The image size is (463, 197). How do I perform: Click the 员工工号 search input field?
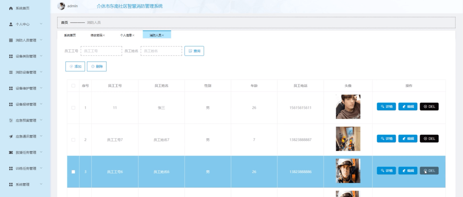click(x=101, y=51)
